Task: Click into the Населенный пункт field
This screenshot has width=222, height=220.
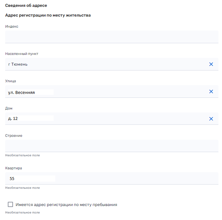Action: click(104, 64)
